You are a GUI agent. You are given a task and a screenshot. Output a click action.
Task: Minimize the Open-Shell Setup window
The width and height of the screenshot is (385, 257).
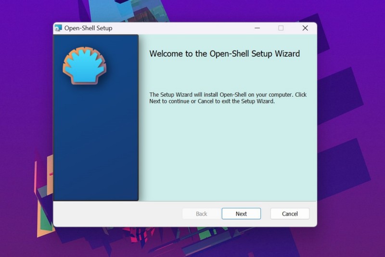(257, 28)
